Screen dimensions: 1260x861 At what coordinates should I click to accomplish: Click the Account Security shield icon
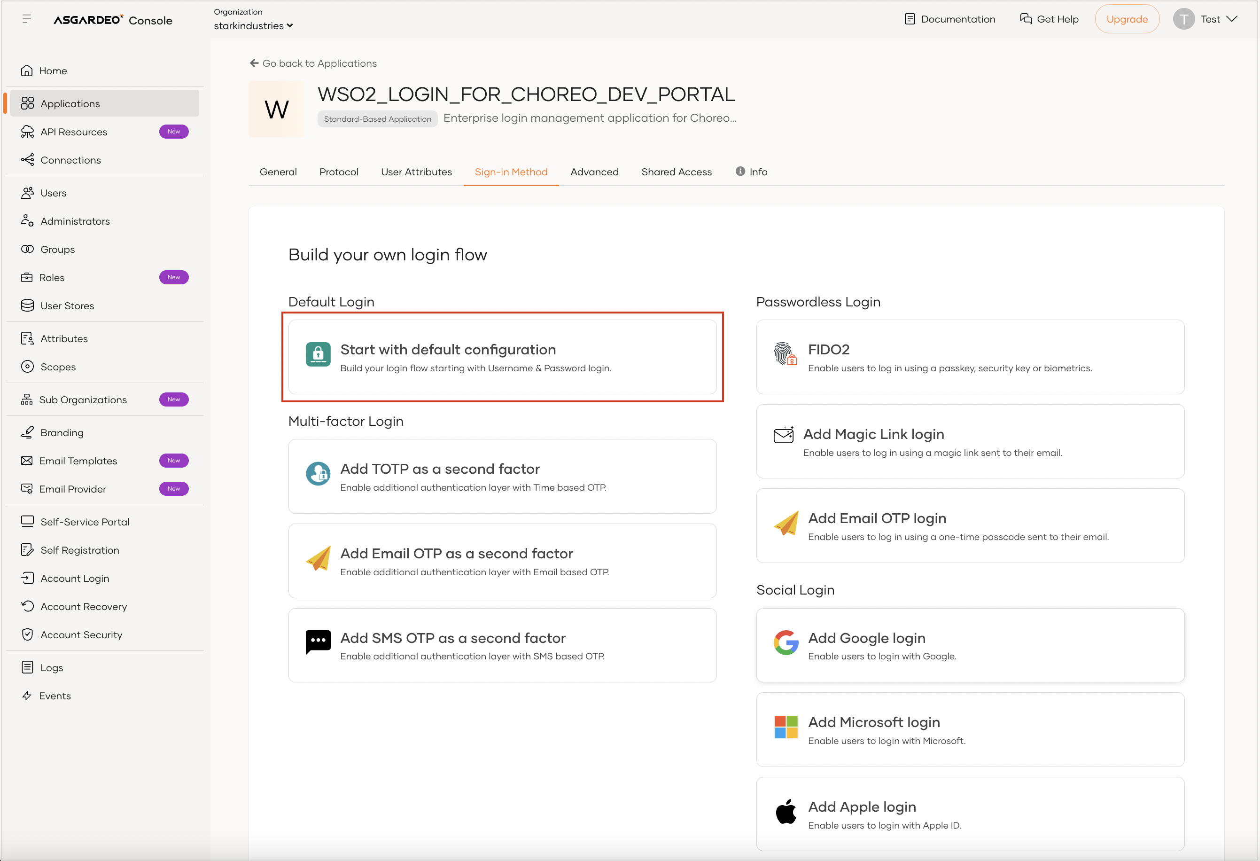[28, 634]
